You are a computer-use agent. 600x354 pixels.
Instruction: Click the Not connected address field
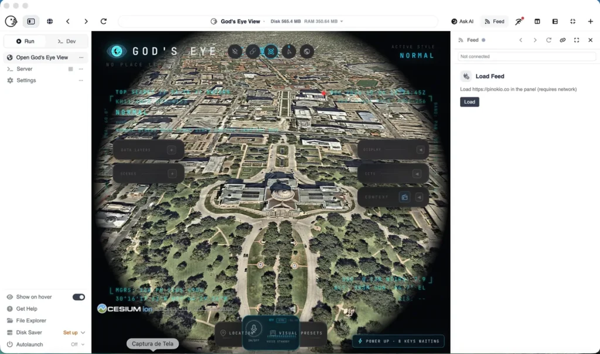(527, 56)
